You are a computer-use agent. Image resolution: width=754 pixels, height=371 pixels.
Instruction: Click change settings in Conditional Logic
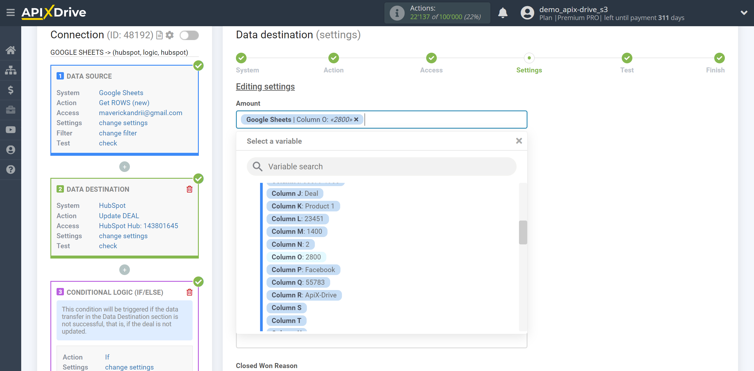point(129,367)
